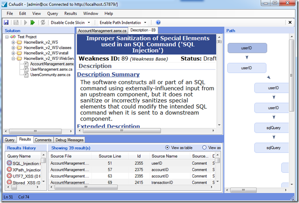
Task: Sort results by Source Line column
Action: click(110, 156)
